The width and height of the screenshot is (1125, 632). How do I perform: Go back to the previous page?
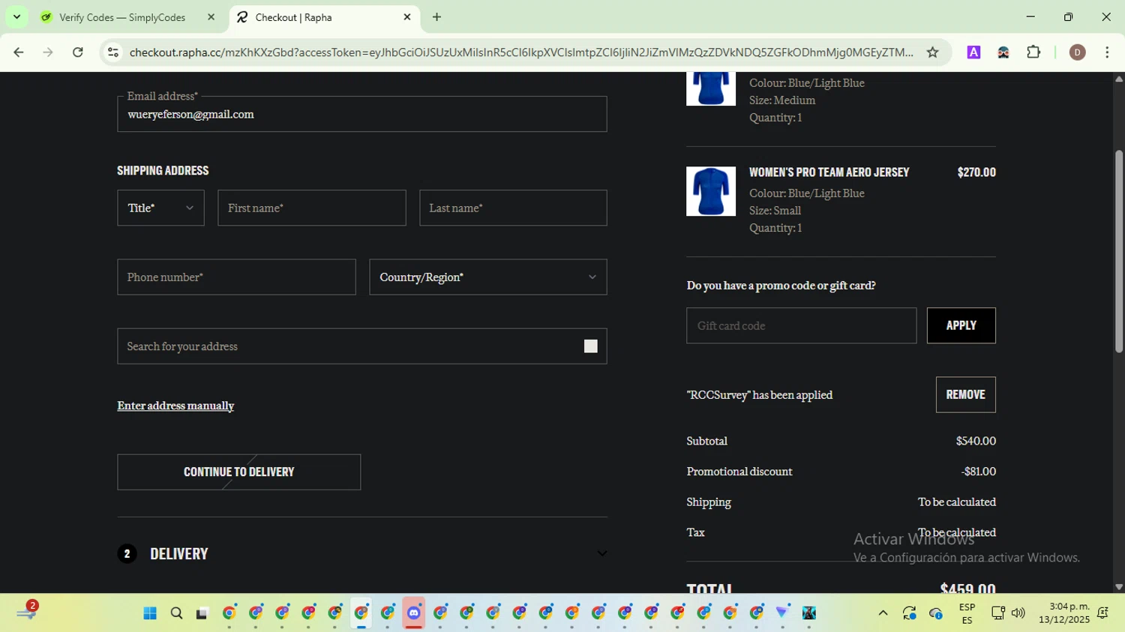[x=19, y=52]
